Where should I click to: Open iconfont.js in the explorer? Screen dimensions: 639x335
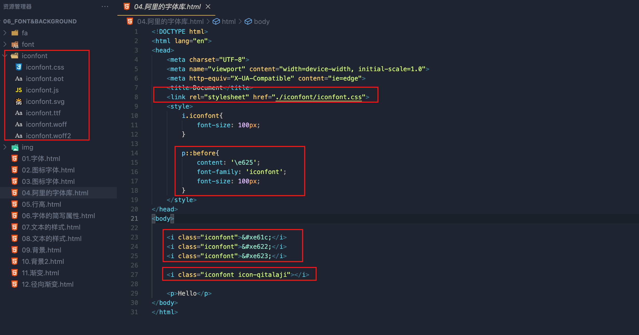click(x=42, y=90)
